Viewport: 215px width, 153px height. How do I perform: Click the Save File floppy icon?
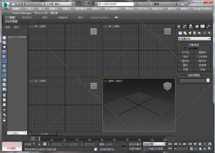point(23,4)
